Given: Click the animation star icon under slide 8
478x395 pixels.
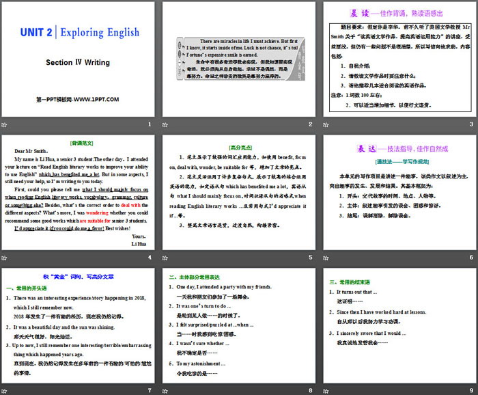Looking at the screenshot, I should click(x=166, y=390).
